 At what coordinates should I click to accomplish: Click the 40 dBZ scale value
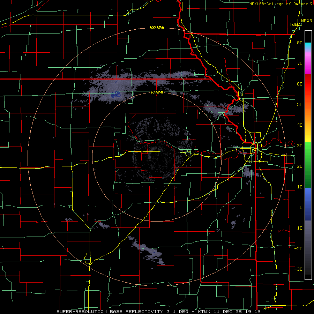coord(300,125)
